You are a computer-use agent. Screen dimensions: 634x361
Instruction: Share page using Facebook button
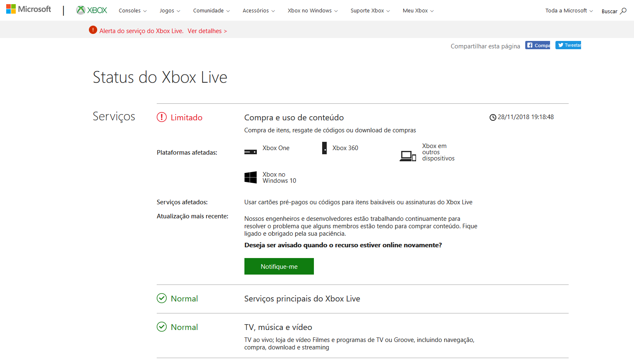(x=538, y=45)
